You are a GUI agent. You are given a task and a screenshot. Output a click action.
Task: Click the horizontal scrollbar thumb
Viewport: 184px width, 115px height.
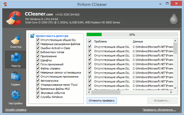(x=106, y=92)
